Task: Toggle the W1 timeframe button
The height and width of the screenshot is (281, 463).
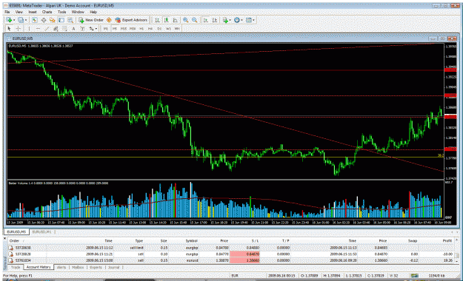Action: (x=168, y=29)
